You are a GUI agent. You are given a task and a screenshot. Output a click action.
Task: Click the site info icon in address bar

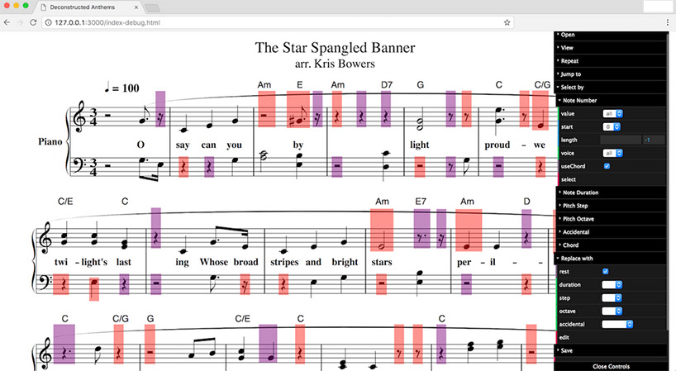point(48,22)
